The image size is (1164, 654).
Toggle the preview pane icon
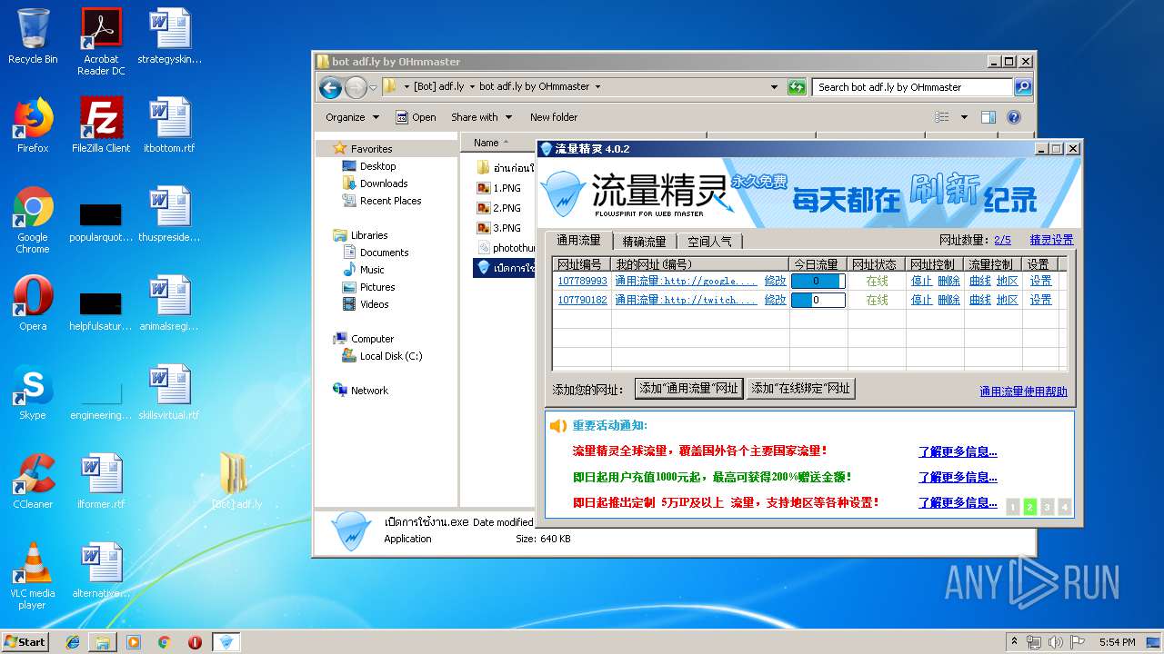point(988,117)
